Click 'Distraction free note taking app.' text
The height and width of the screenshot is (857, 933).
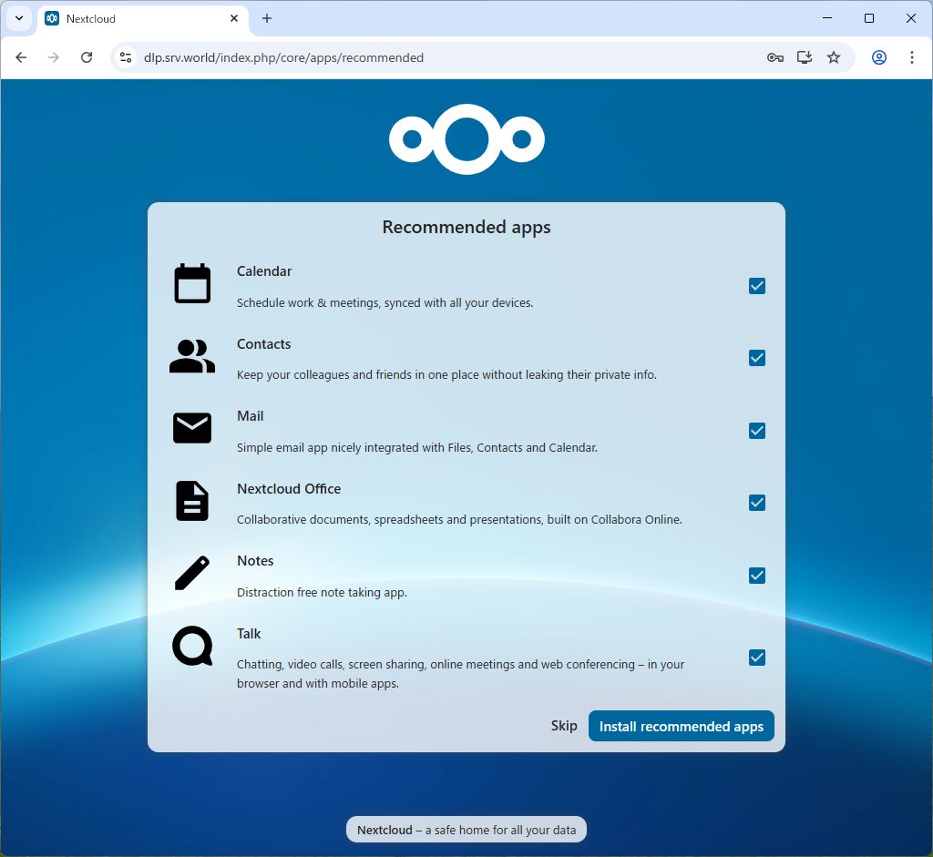pos(322,592)
